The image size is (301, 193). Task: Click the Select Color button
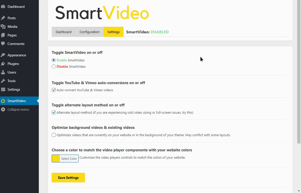69,159
